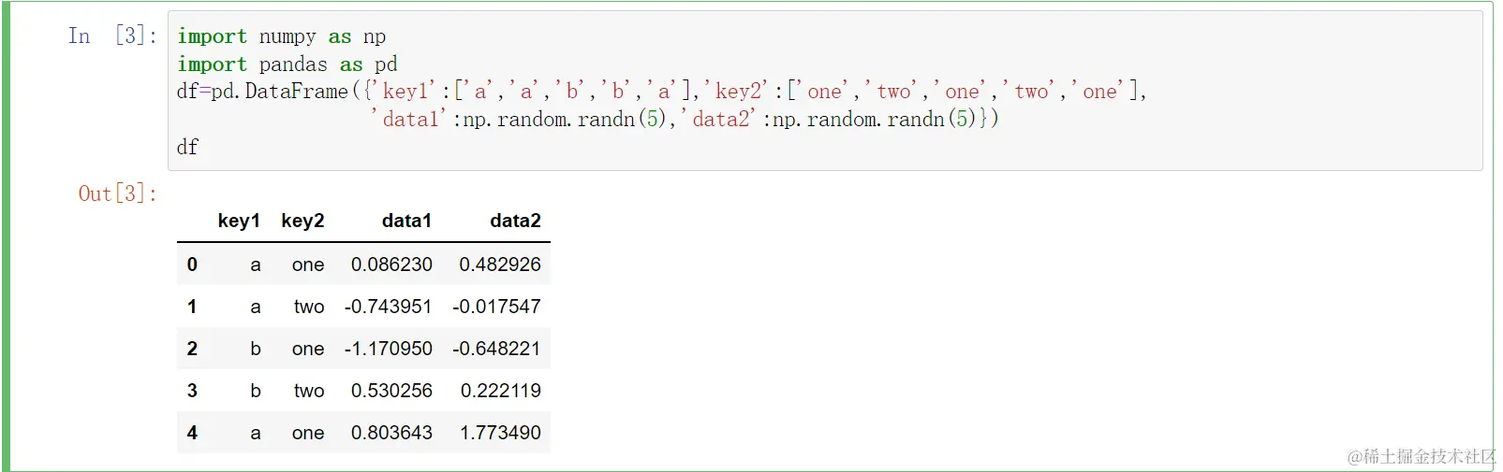Click the data2 column header
This screenshot has width=1503, height=472.
515,221
